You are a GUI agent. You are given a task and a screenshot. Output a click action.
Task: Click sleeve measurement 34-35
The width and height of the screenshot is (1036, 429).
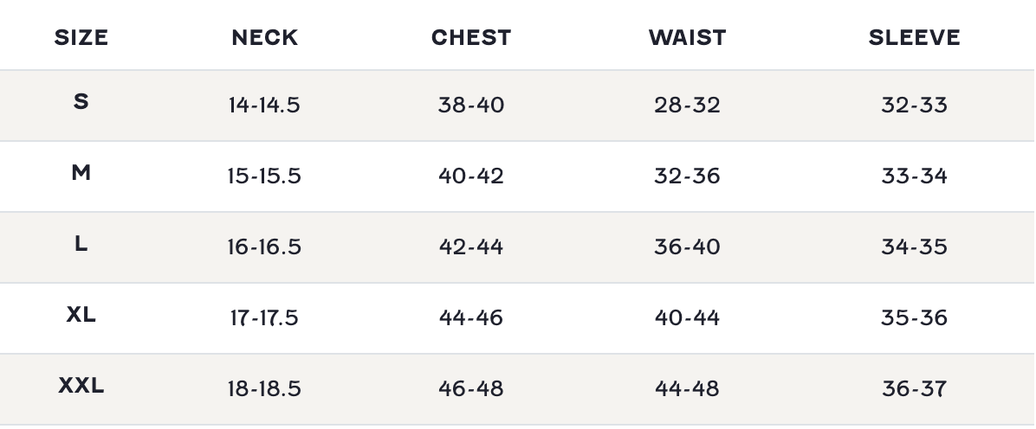pyautogui.click(x=914, y=247)
